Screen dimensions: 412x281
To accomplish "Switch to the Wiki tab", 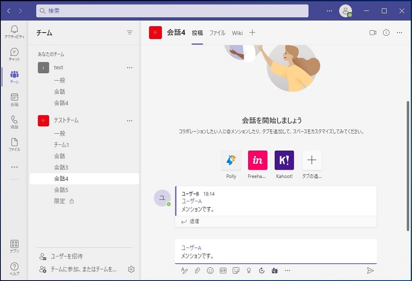I will (x=237, y=33).
